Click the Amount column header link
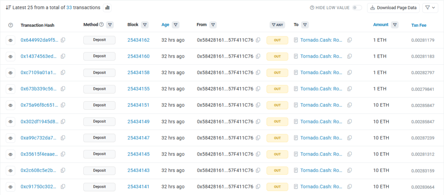Image resolution: width=444 pixels, height=195 pixels. tap(381, 25)
